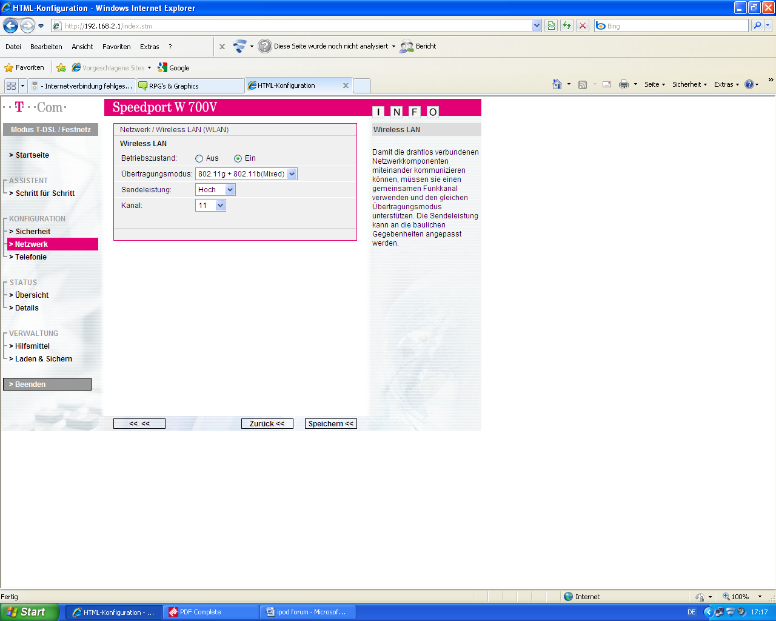The height and width of the screenshot is (621, 776).
Task: Open Laden & Sichern page
Action: (43, 359)
